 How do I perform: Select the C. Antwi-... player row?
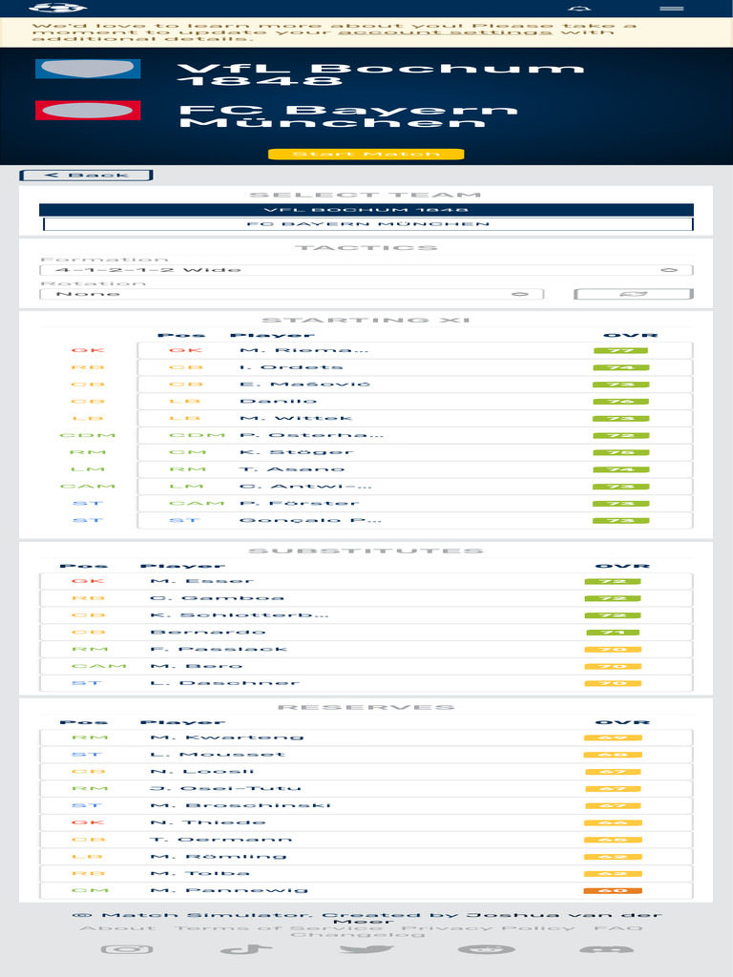coord(415,486)
